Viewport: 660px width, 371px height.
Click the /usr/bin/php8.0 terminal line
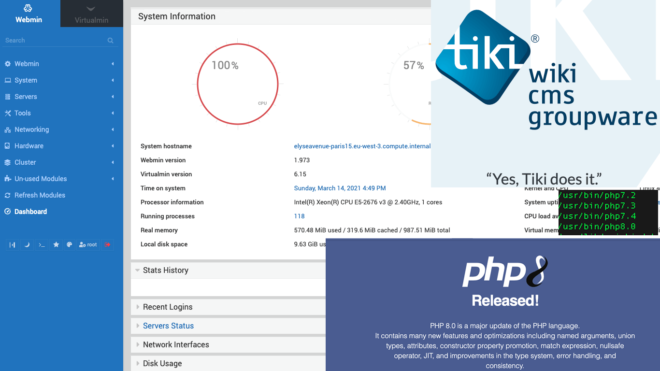click(597, 227)
